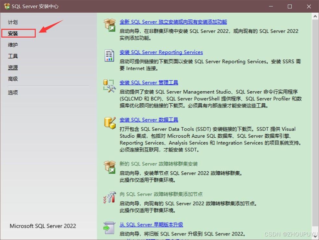Screen dimensions: 319x240
Task: Open 安装 SQL Server Reporting Services link
Action: click(161, 52)
